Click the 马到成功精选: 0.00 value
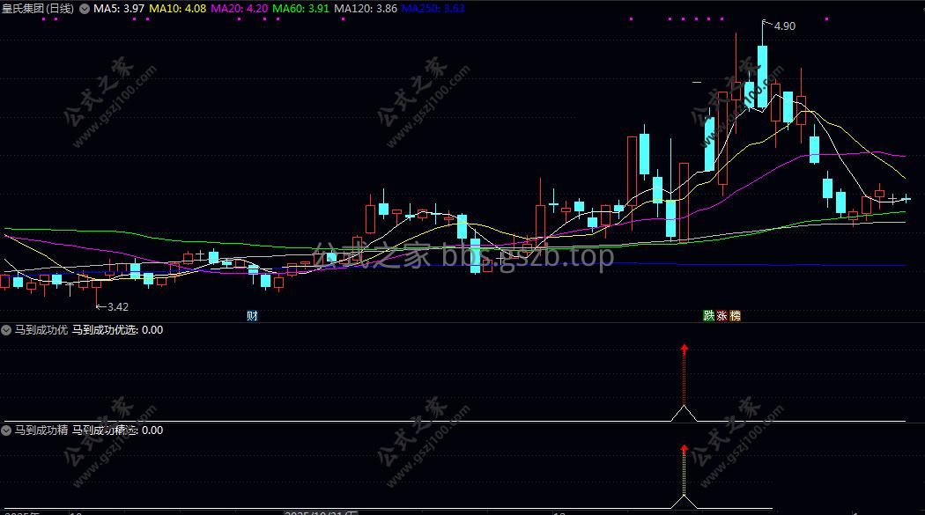Screen dimensions: 925x515 click(117, 430)
